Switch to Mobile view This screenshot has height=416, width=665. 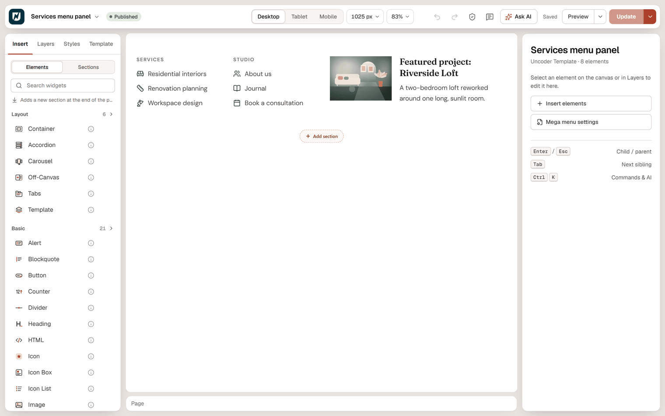tap(328, 17)
